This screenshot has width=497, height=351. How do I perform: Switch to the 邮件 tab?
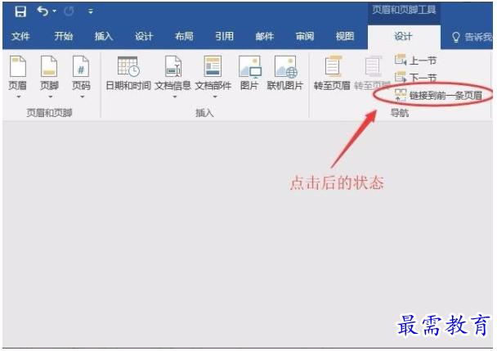pos(264,36)
